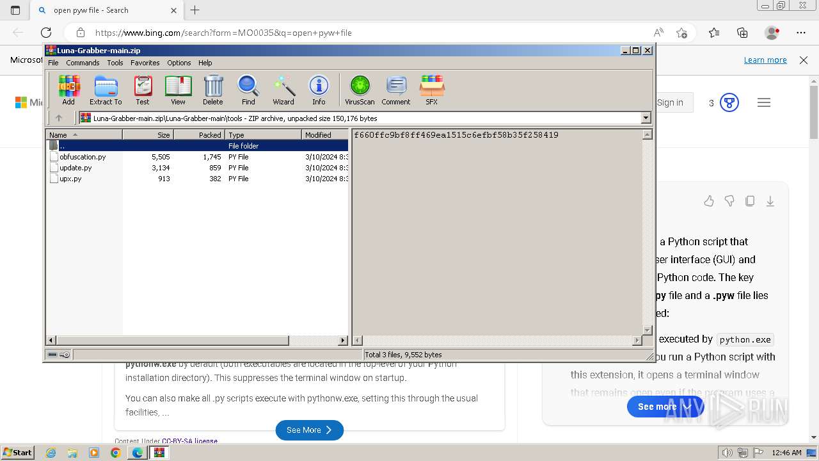The width and height of the screenshot is (819, 461).
Task: Download the Copilot answer
Action: (x=770, y=201)
